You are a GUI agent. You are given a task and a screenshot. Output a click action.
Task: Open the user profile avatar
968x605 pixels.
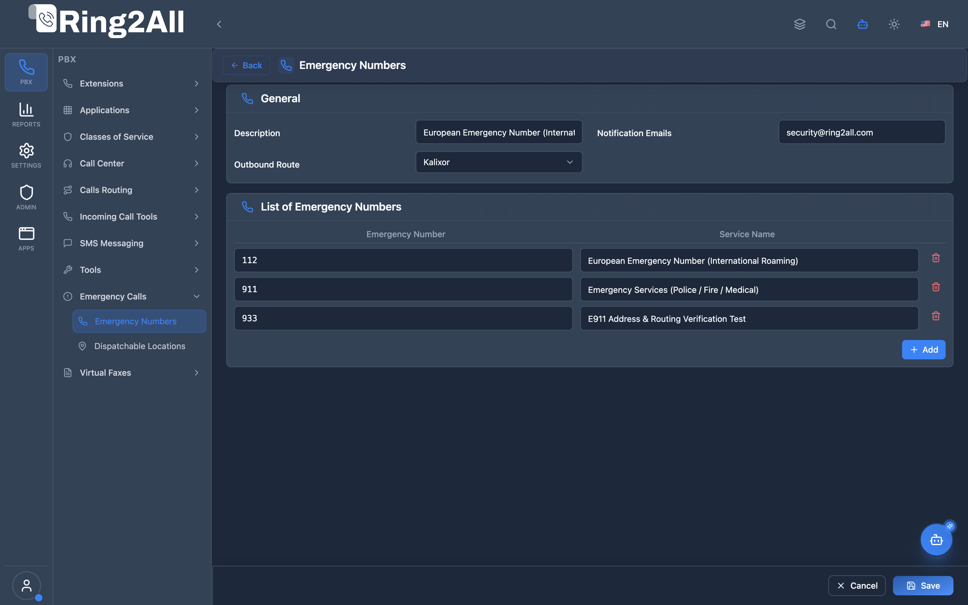click(x=26, y=585)
